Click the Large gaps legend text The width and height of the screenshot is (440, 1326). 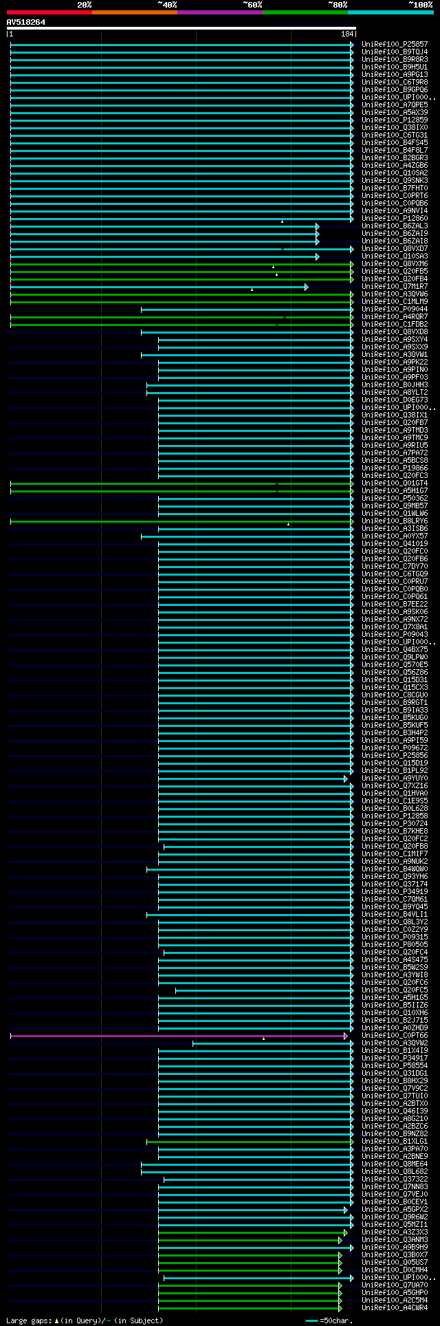tap(85, 1320)
